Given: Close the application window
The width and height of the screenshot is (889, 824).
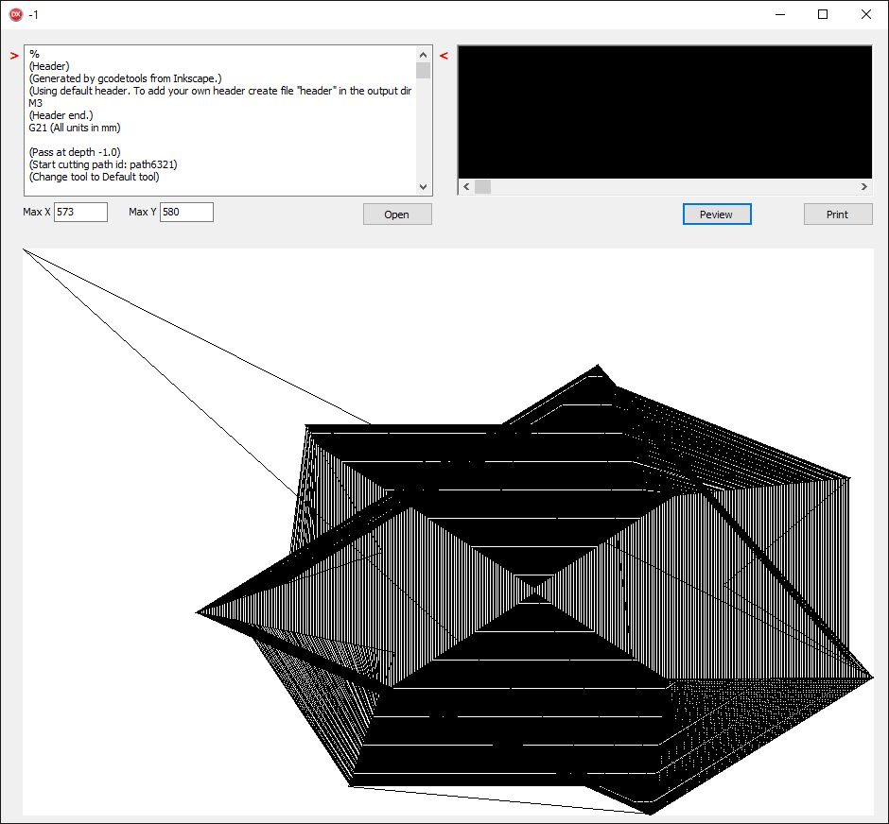Looking at the screenshot, I should point(866,14).
